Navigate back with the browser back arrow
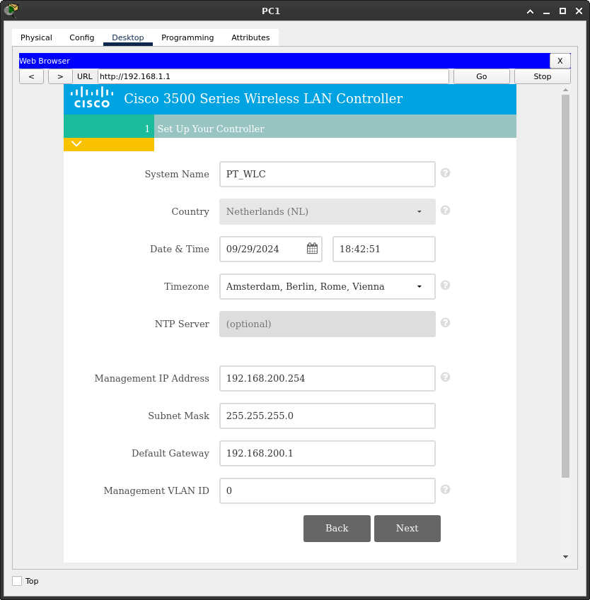Viewport: 590px width, 600px height. pyautogui.click(x=31, y=76)
